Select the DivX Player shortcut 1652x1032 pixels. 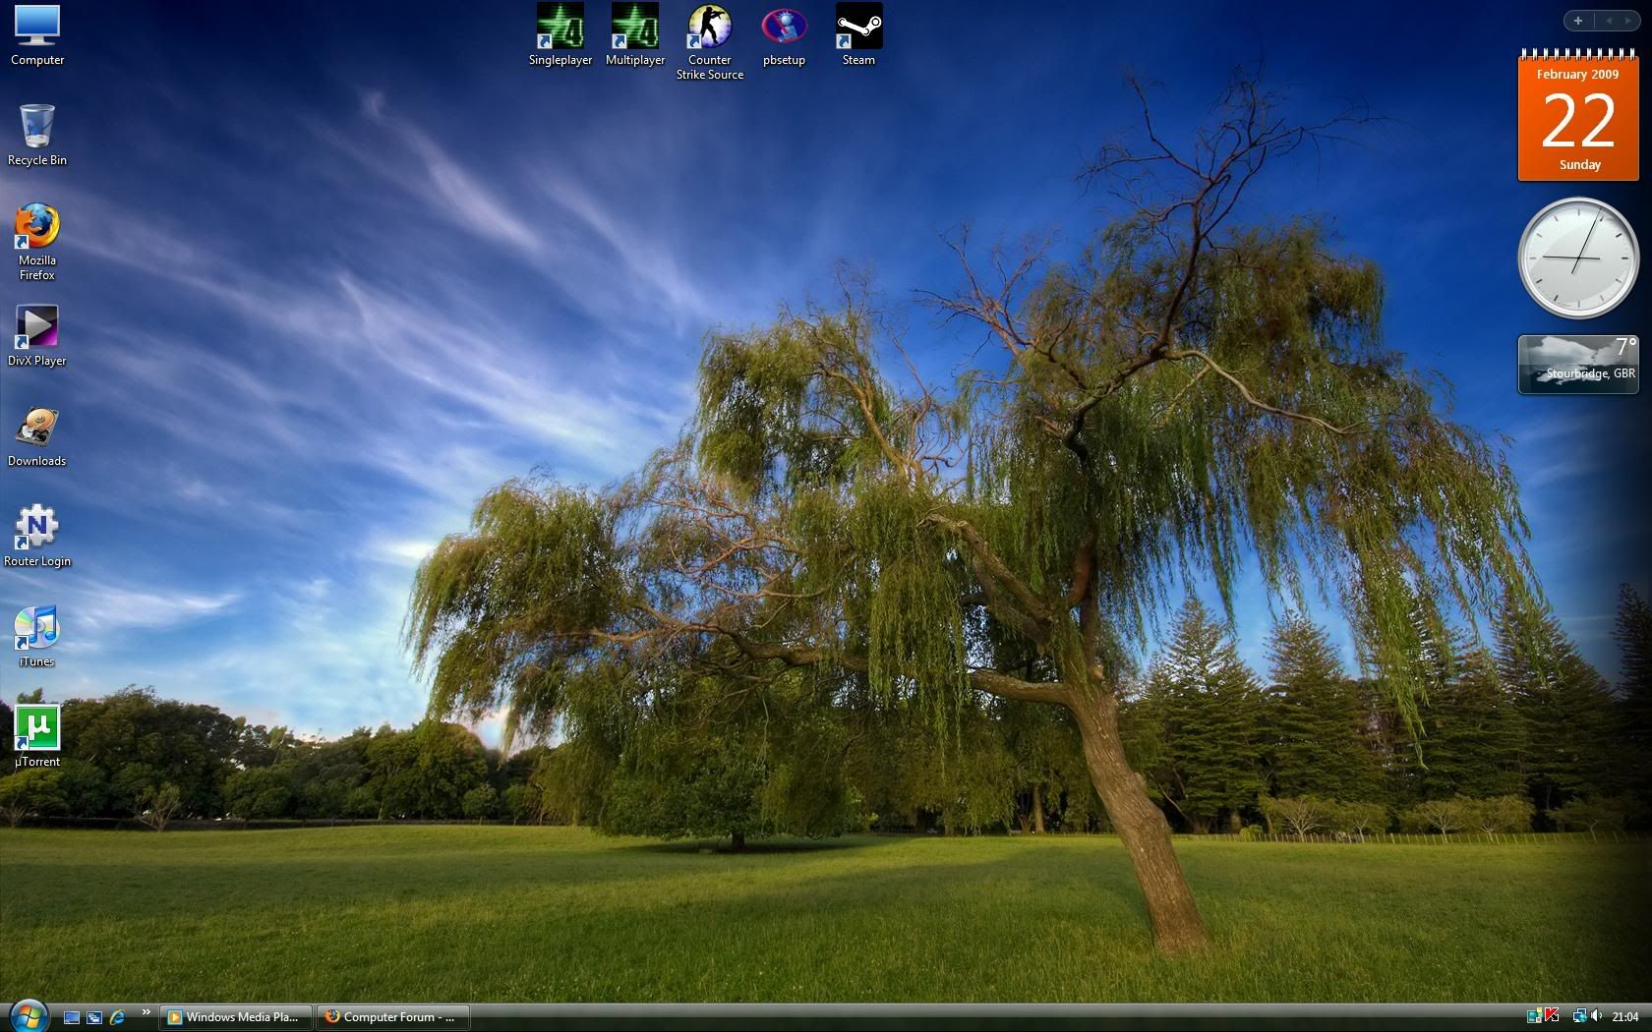[x=37, y=335]
